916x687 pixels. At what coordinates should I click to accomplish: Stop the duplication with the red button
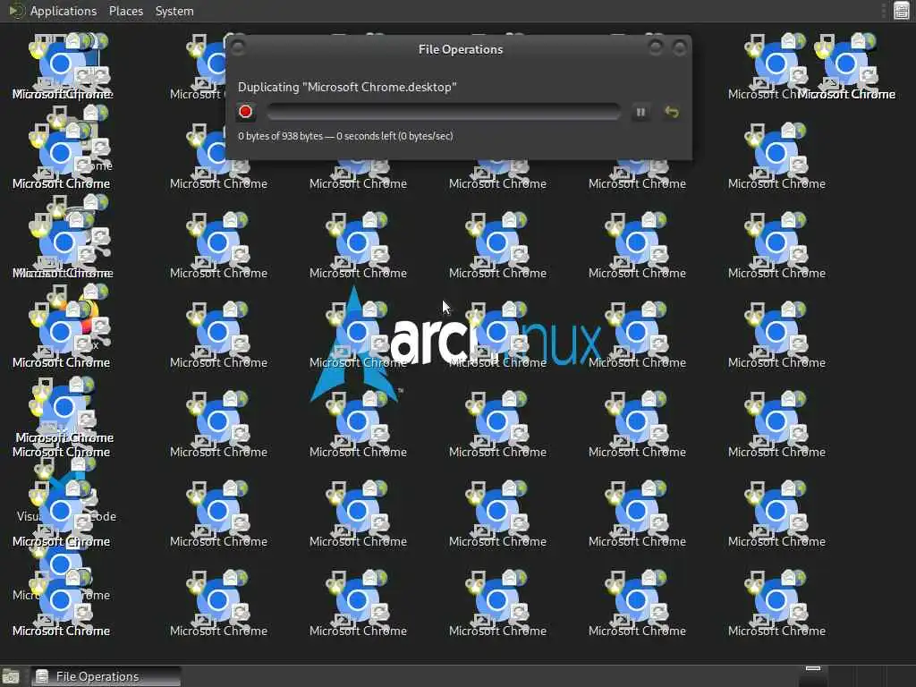pos(245,112)
